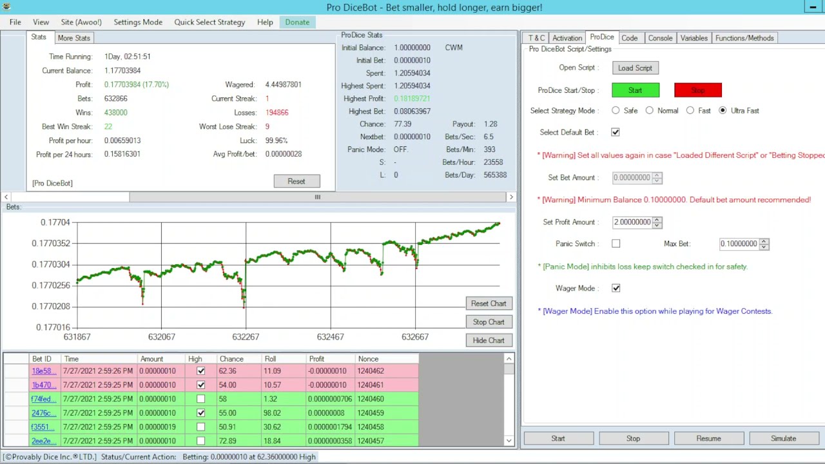Image resolution: width=825 pixels, height=464 pixels.
Task: Click the green ProDice Start button
Action: pos(636,90)
